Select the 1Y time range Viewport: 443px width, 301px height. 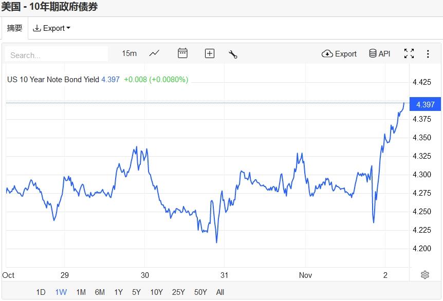[x=118, y=292]
